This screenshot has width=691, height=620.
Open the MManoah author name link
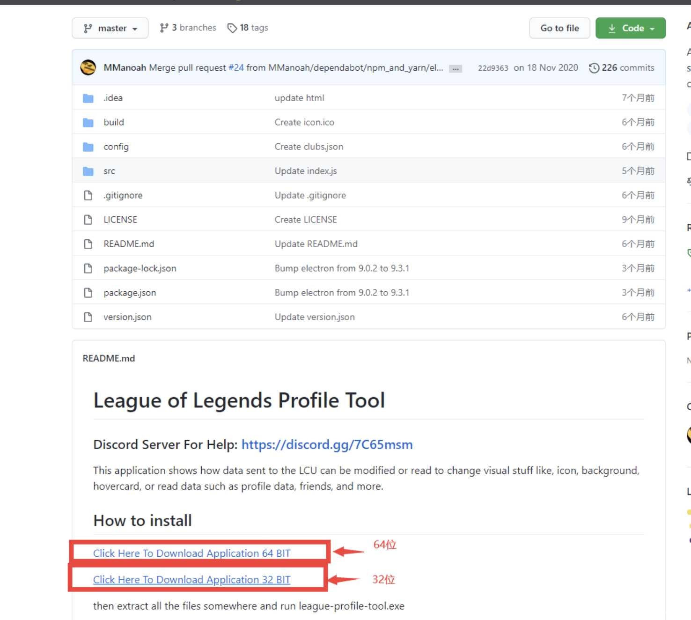pyautogui.click(x=125, y=67)
